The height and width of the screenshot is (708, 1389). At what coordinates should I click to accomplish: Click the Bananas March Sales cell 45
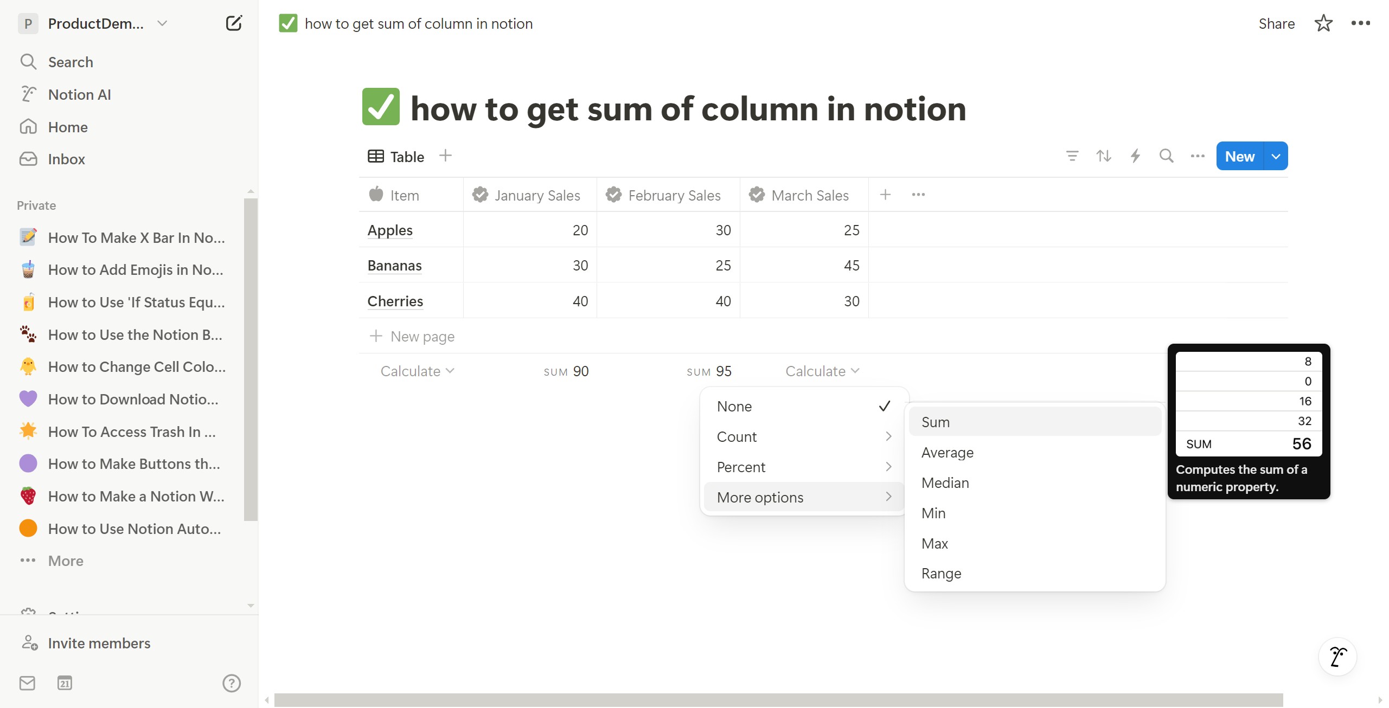(804, 265)
